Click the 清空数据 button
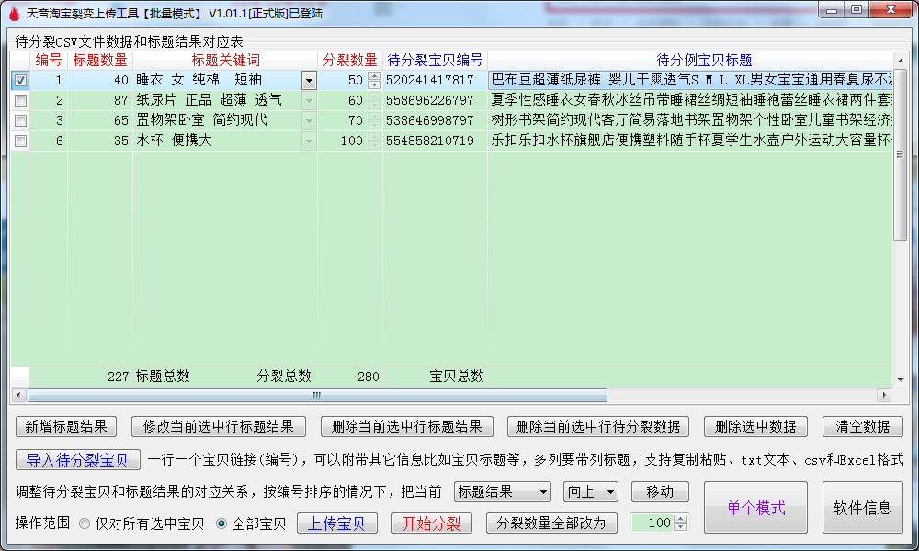Image resolution: width=919 pixels, height=551 pixels. coord(863,426)
